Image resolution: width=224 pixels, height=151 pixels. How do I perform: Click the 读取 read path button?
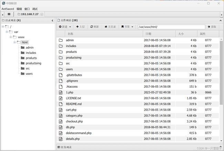(x=212, y=27)
